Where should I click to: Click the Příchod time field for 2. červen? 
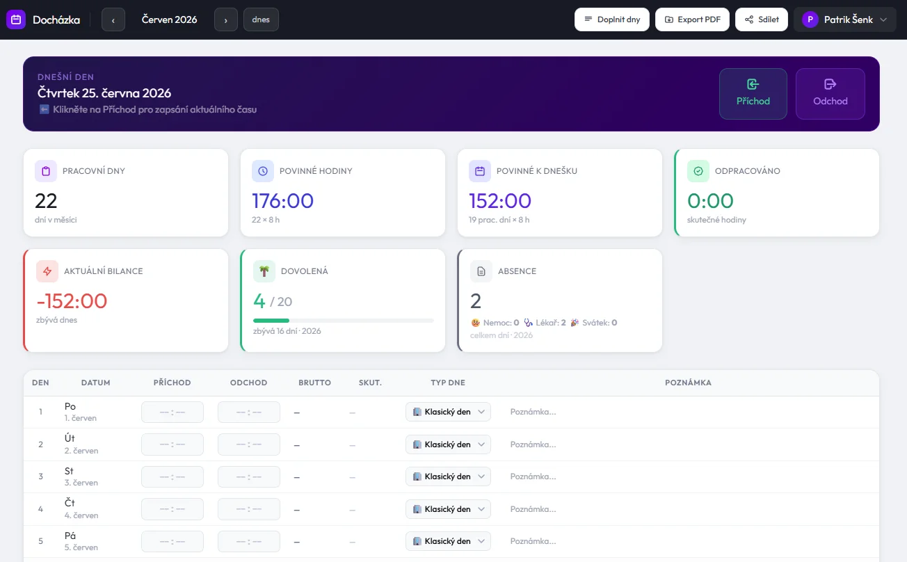click(x=172, y=444)
